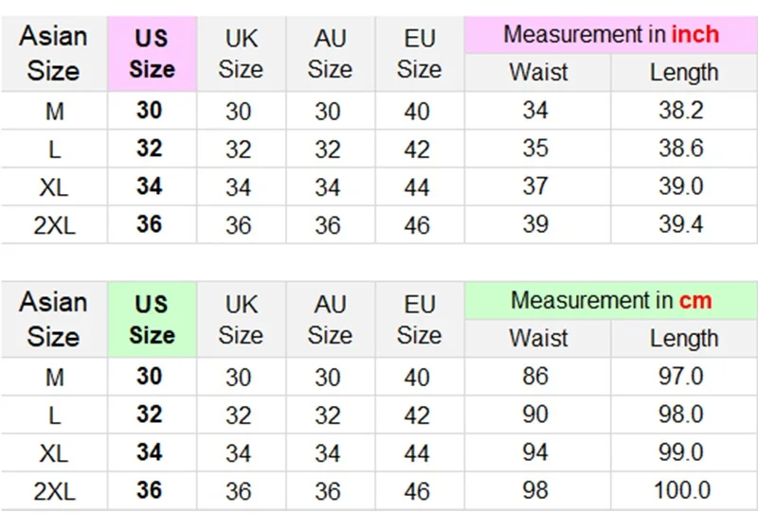Click the green US Size header
This screenshot has height=530, width=758.
click(152, 320)
